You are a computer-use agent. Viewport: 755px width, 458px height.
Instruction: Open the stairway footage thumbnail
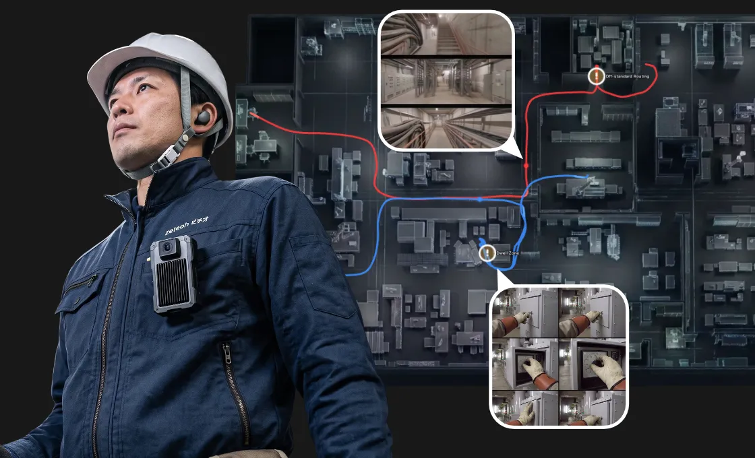point(446,34)
